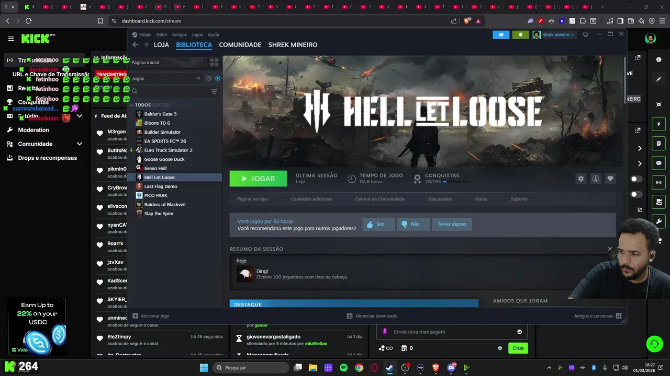This screenshot has height=376, width=670.
Task: Open the Discussões link
Action: [440, 199]
